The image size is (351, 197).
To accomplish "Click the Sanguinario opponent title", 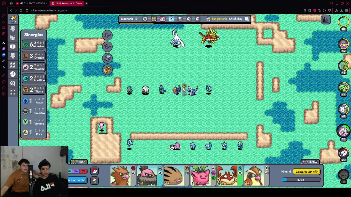I will point(219,19).
